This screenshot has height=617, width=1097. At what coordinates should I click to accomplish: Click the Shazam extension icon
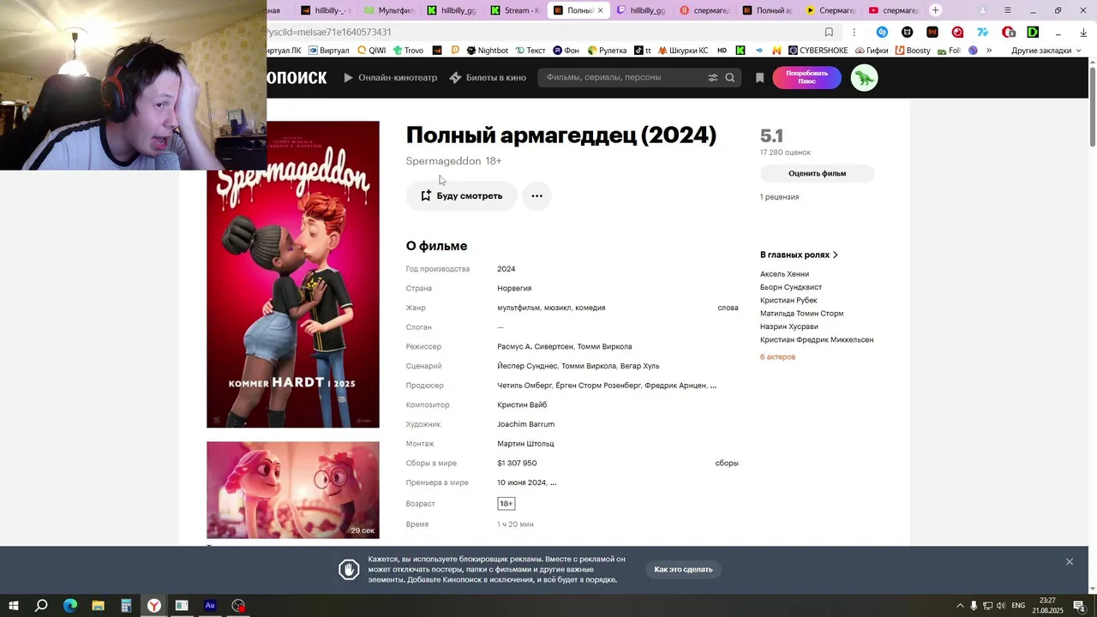pos(882,33)
